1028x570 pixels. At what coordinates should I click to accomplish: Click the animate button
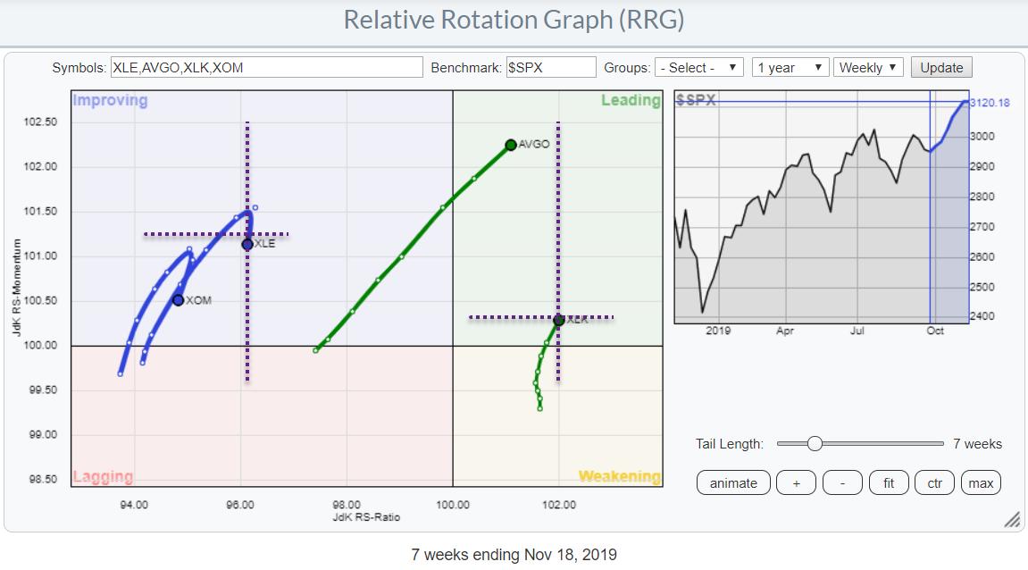coord(733,483)
